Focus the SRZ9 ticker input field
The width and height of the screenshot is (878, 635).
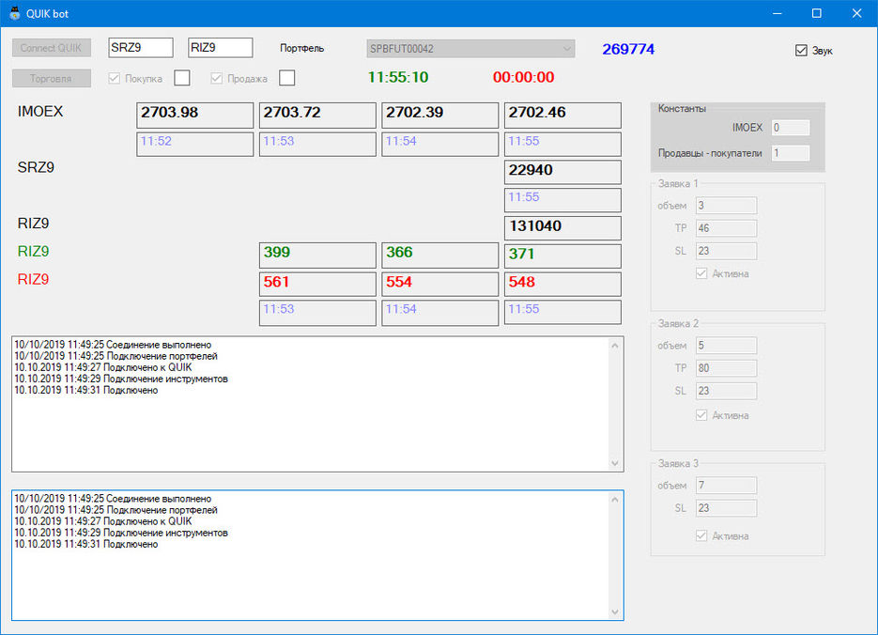141,48
